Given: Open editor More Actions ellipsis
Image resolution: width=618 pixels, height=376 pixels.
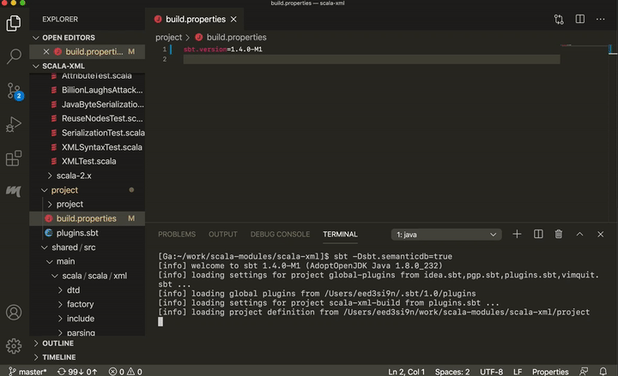Looking at the screenshot, I should pos(600,19).
